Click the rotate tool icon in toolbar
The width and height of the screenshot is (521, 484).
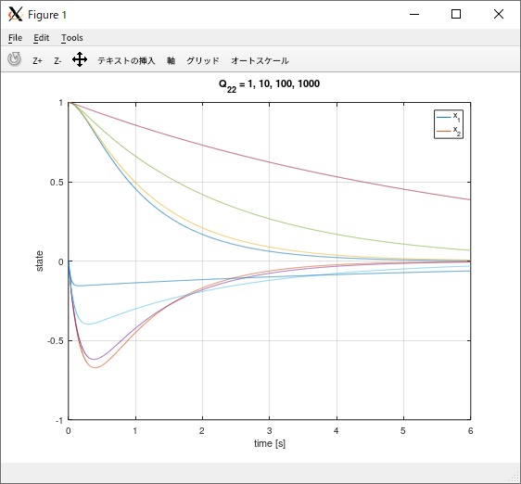[x=14, y=59]
